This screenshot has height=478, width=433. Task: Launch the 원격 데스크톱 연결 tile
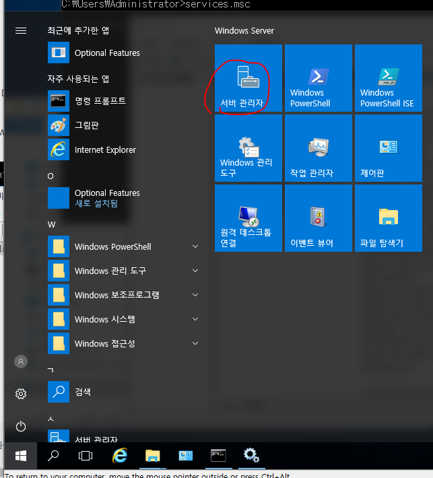[x=248, y=218]
